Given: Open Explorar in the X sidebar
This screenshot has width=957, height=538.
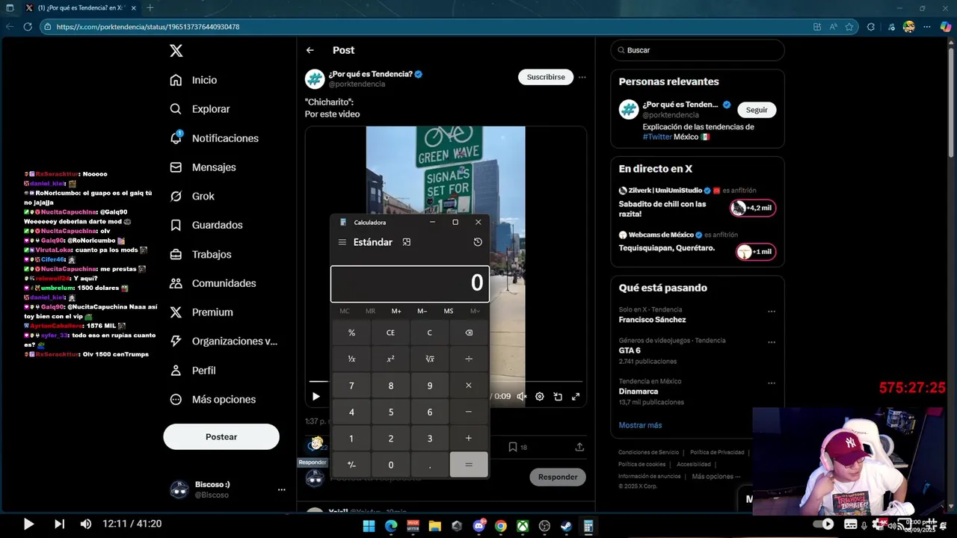Looking at the screenshot, I should pos(200,109).
